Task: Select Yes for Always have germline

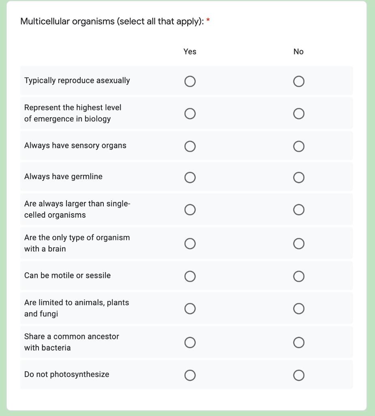Action: click(x=190, y=178)
